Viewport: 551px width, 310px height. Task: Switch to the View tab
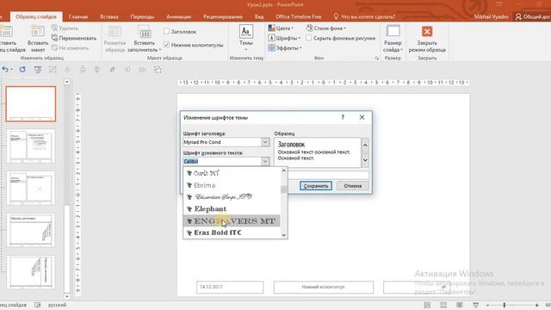(x=259, y=16)
